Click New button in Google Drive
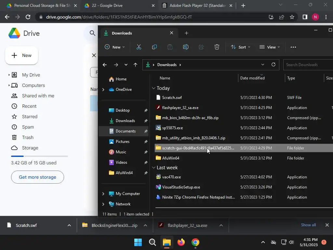 click(x=21, y=55)
